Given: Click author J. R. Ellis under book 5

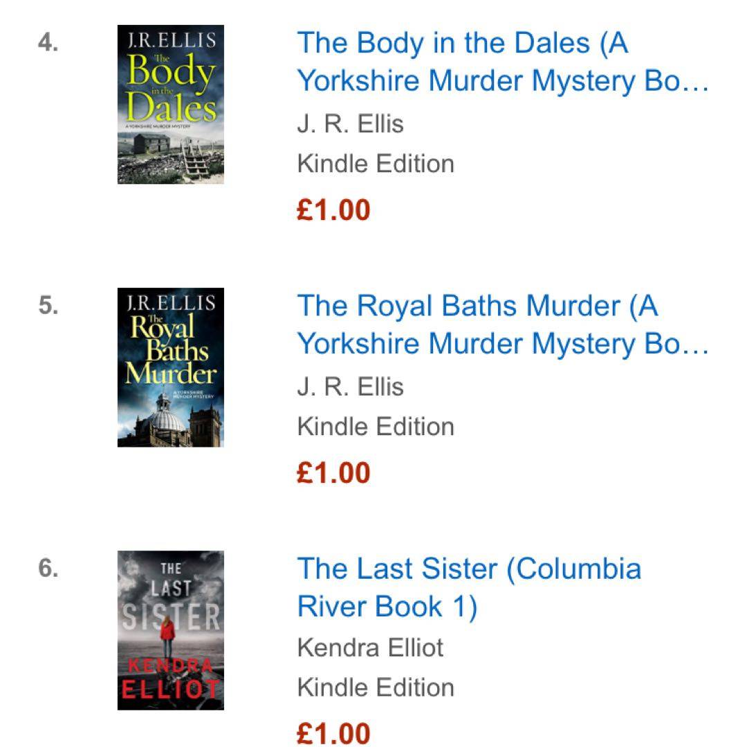Looking at the screenshot, I should 350,387.
